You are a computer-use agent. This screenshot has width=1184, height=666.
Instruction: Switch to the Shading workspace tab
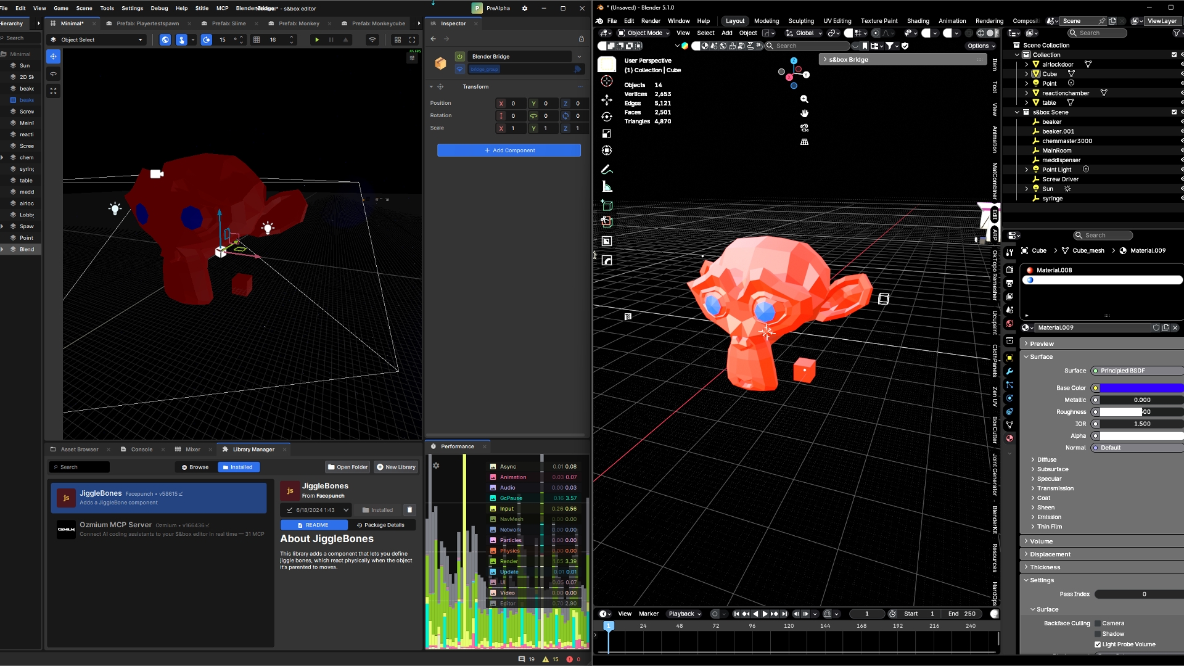tap(918, 21)
